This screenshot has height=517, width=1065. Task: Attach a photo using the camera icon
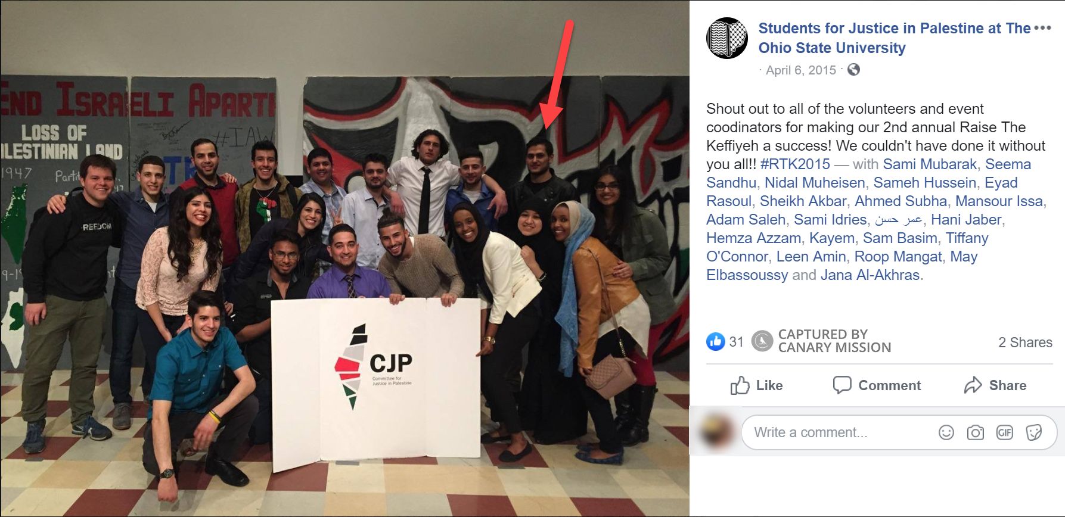976,432
